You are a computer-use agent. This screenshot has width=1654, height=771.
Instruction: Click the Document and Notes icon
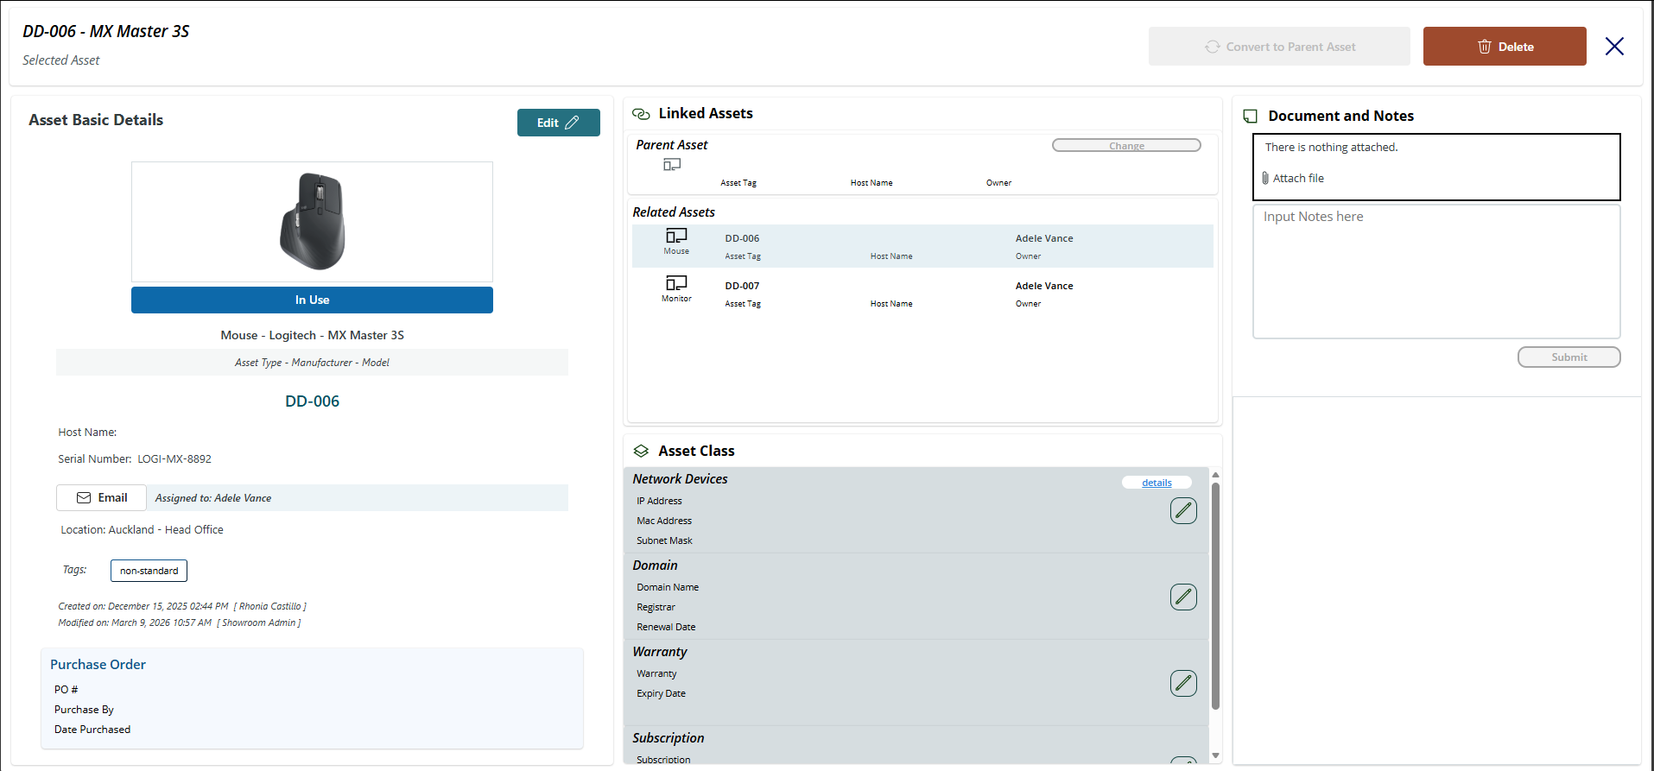click(1250, 117)
